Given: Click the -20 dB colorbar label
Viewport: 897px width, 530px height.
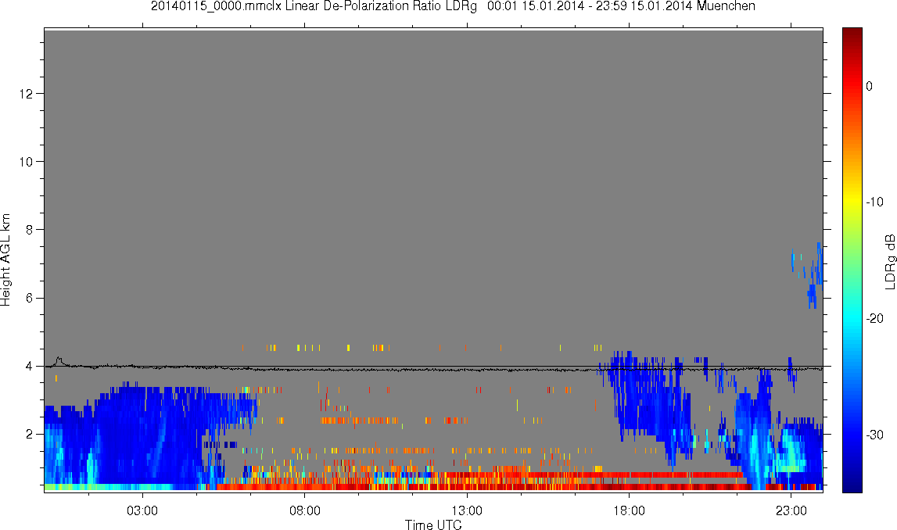Looking at the screenshot, I should tap(874, 318).
